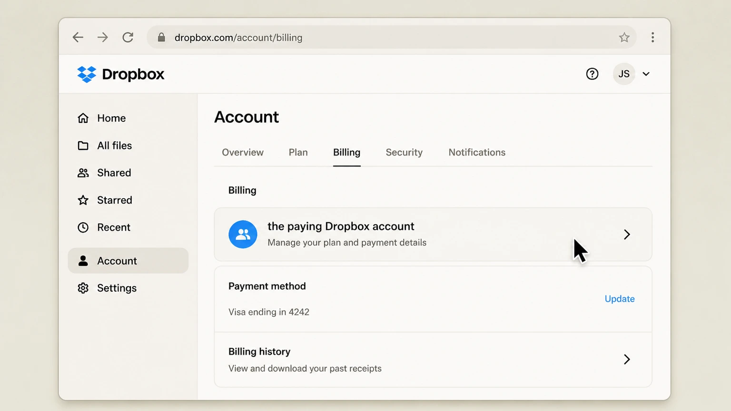Click 'View and download your past receipts'
The image size is (731, 411).
[x=305, y=369]
